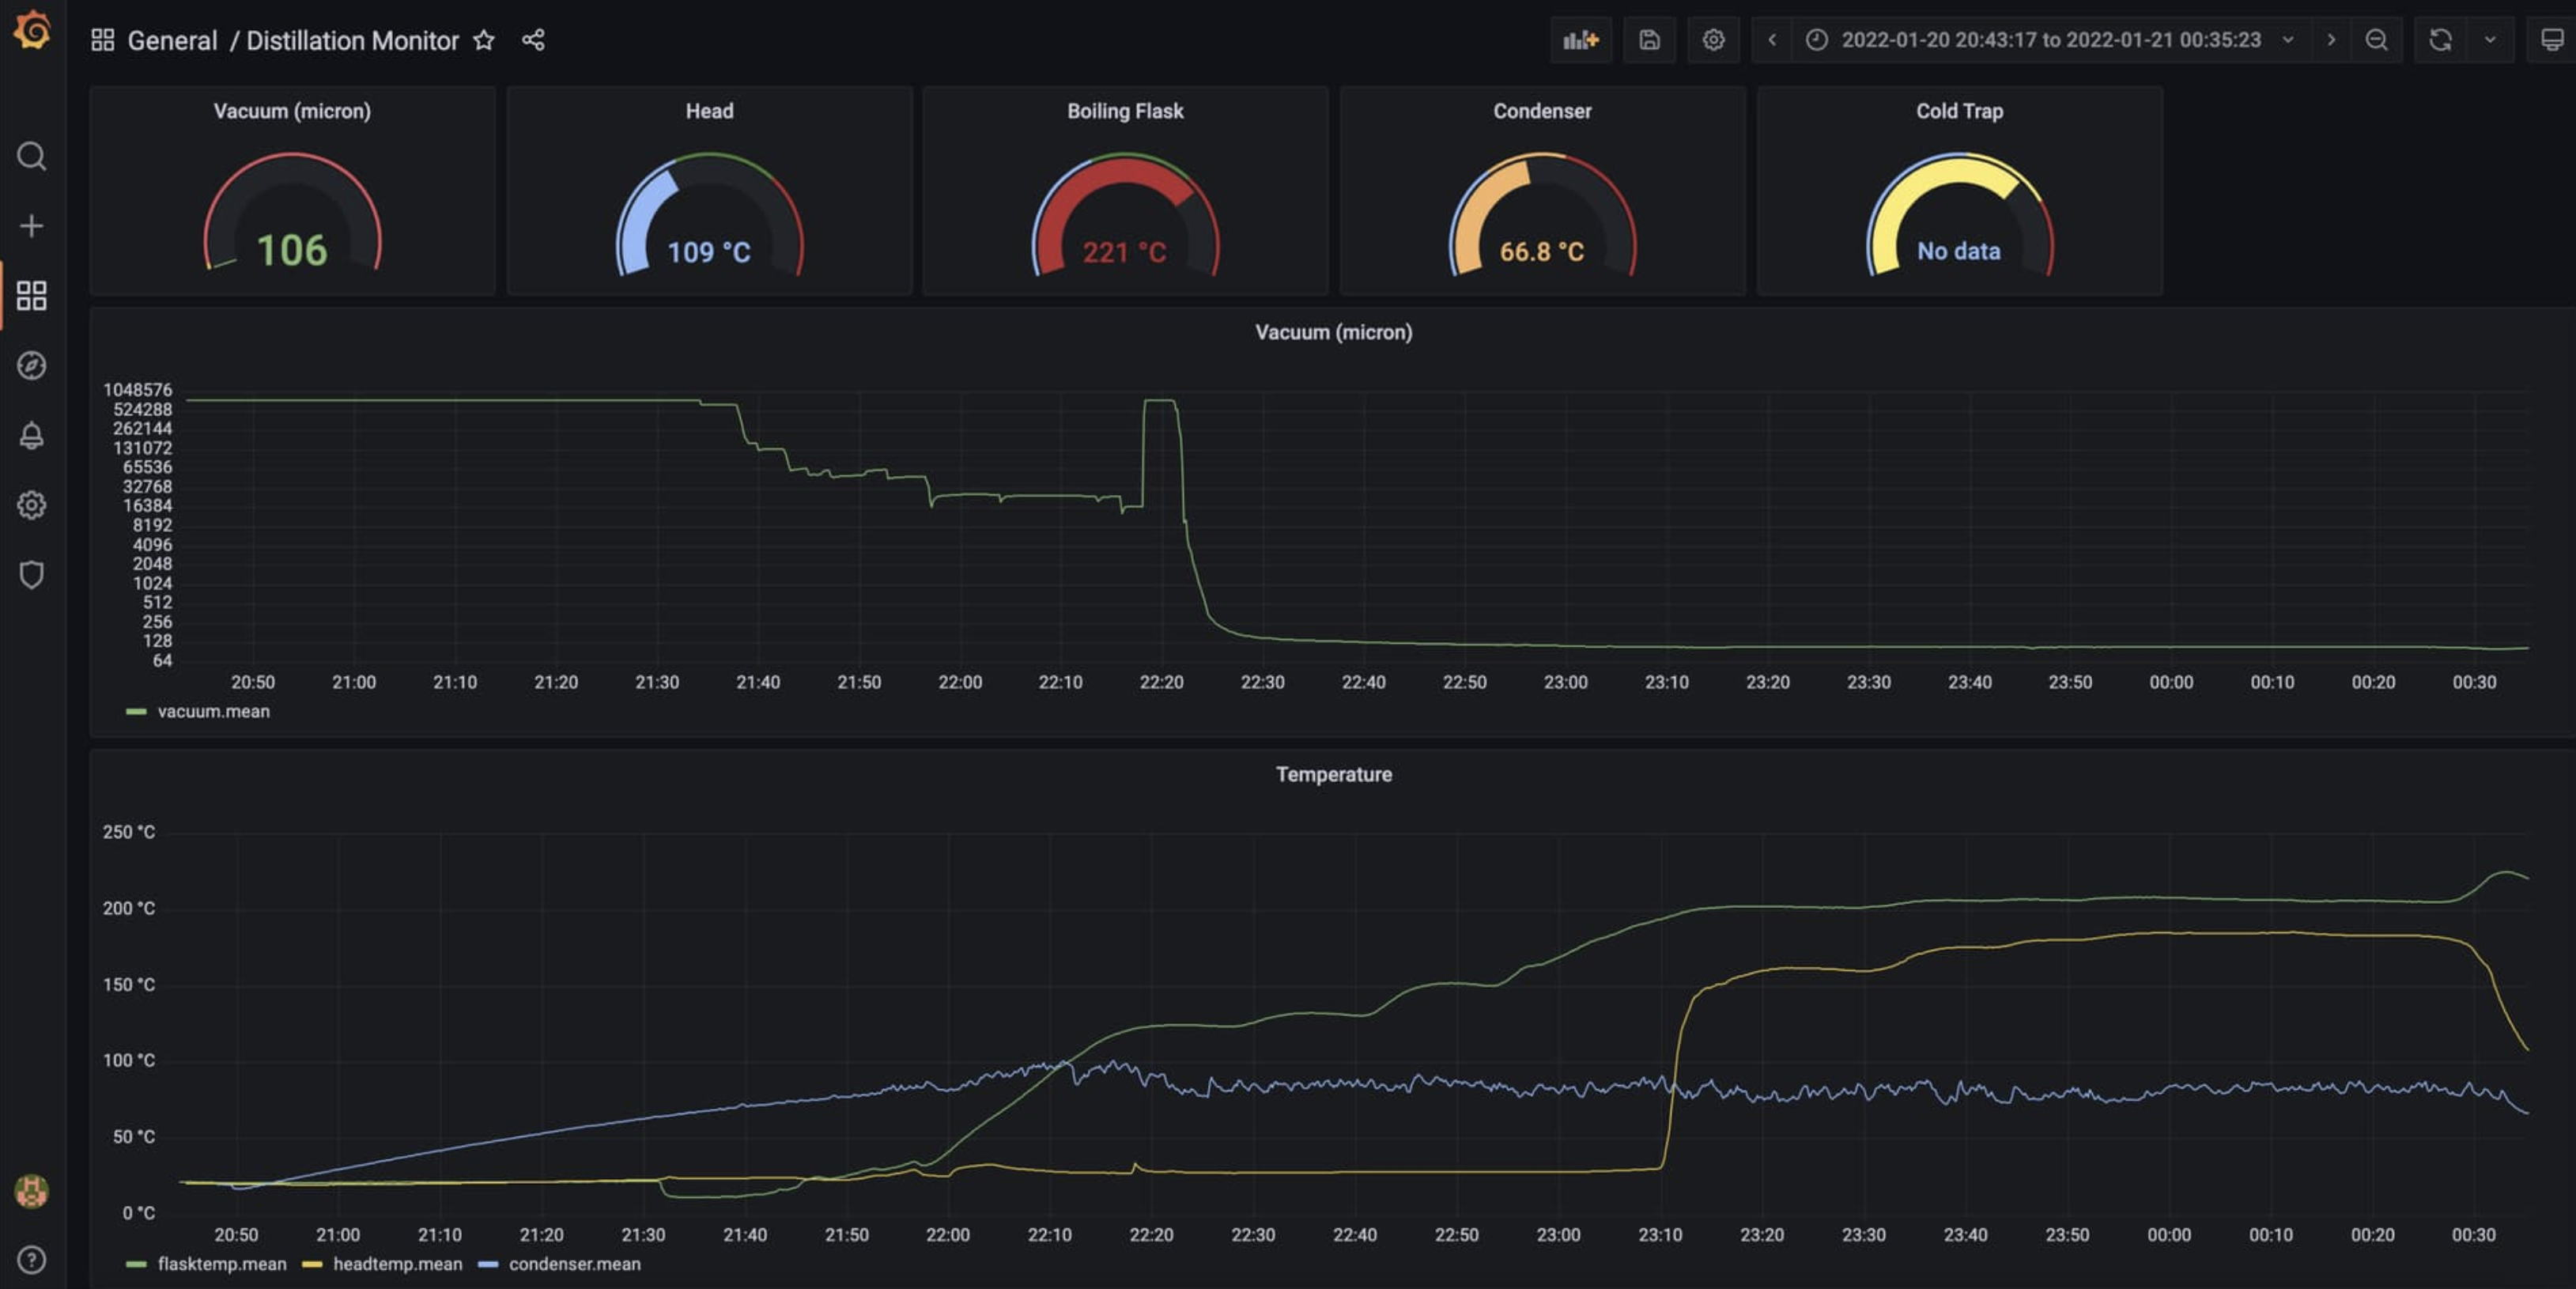Viewport: 2576px width, 1289px height.
Task: Hide the condenser.mean series
Action: click(x=574, y=1263)
